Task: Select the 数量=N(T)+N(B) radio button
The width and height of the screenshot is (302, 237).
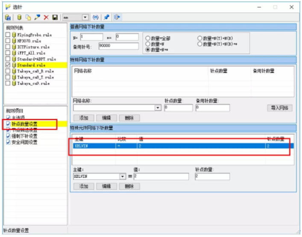Action: click(199, 38)
